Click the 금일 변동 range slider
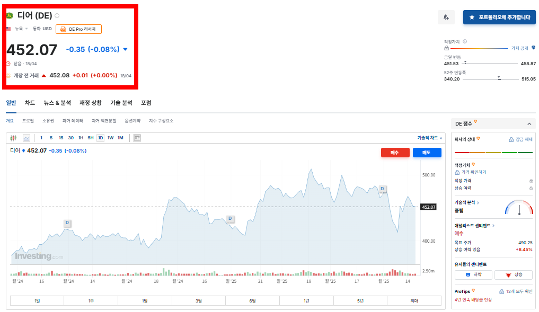539x312 pixels. point(490,64)
